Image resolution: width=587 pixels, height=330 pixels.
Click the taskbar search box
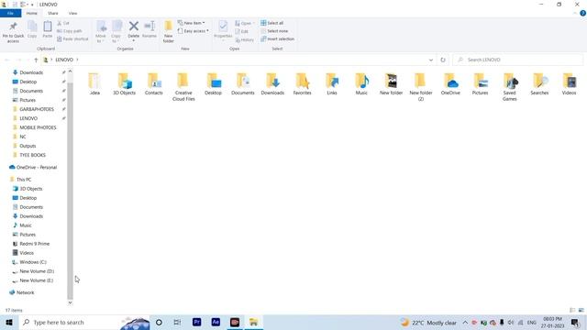(84, 322)
